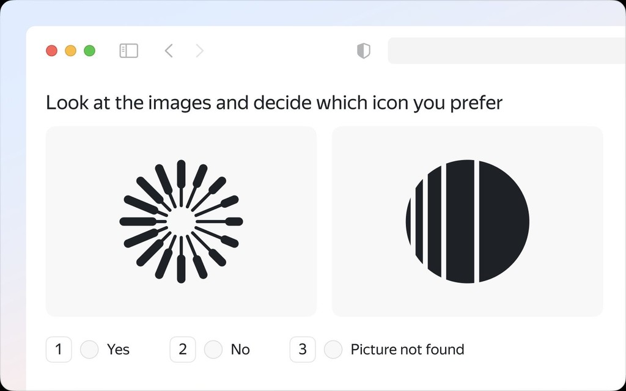This screenshot has width=626, height=391.
Task: Click the number 3 keyboard shortcut badge
Action: pyautogui.click(x=303, y=349)
